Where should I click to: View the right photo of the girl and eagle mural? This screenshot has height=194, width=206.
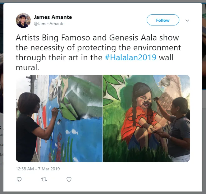[146, 118]
